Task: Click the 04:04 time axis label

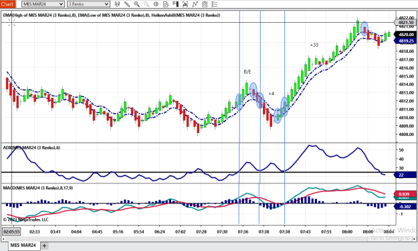Action: point(76,232)
